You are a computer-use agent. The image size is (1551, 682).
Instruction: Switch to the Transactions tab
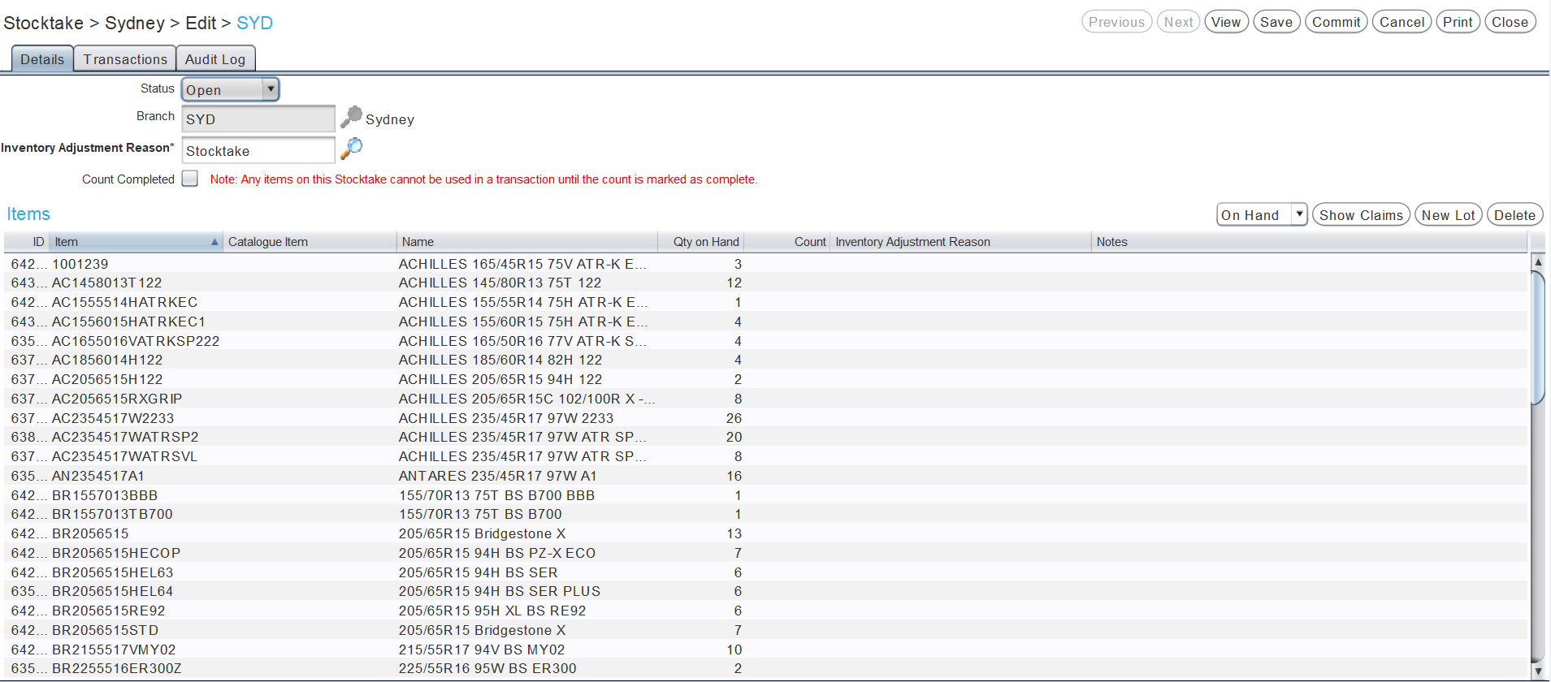click(x=125, y=59)
